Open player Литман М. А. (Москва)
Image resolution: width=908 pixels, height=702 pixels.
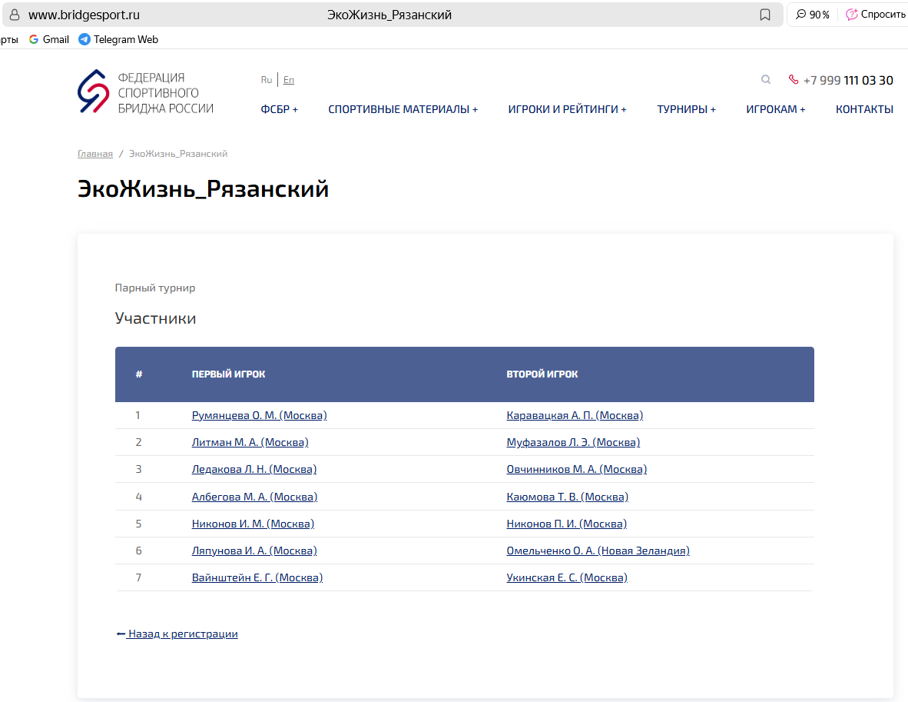coord(250,442)
